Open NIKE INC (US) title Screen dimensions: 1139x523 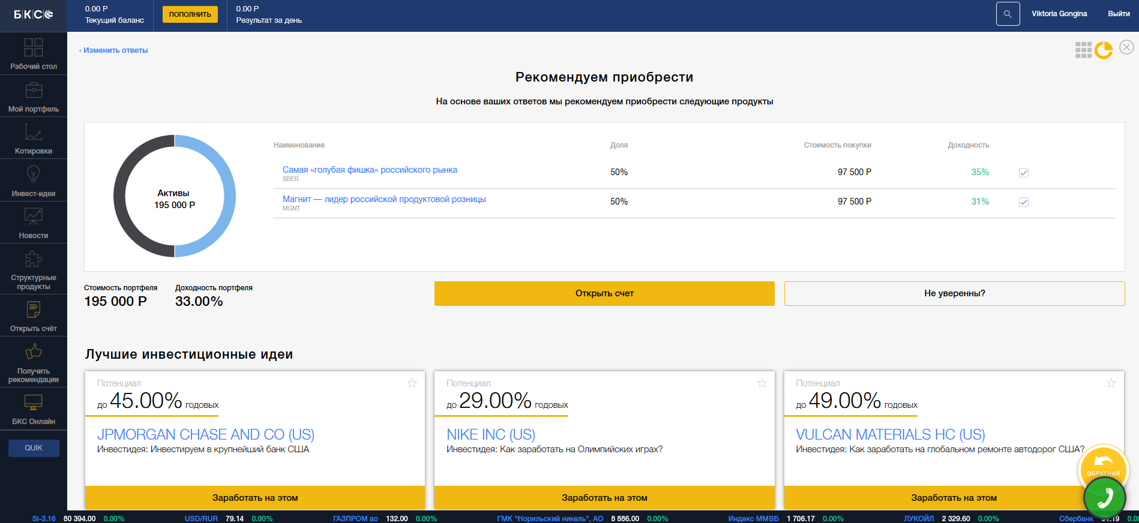pos(491,434)
